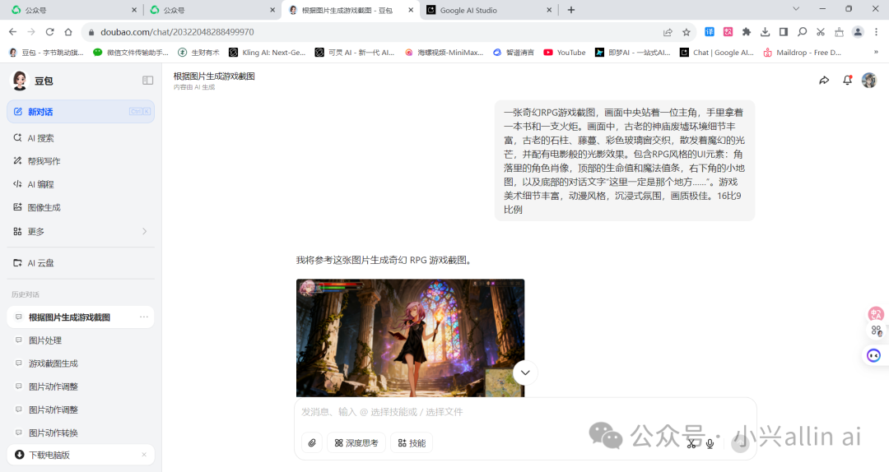Open options dots for 根据图片生成游戏截图
The image size is (889, 472).
click(x=144, y=317)
